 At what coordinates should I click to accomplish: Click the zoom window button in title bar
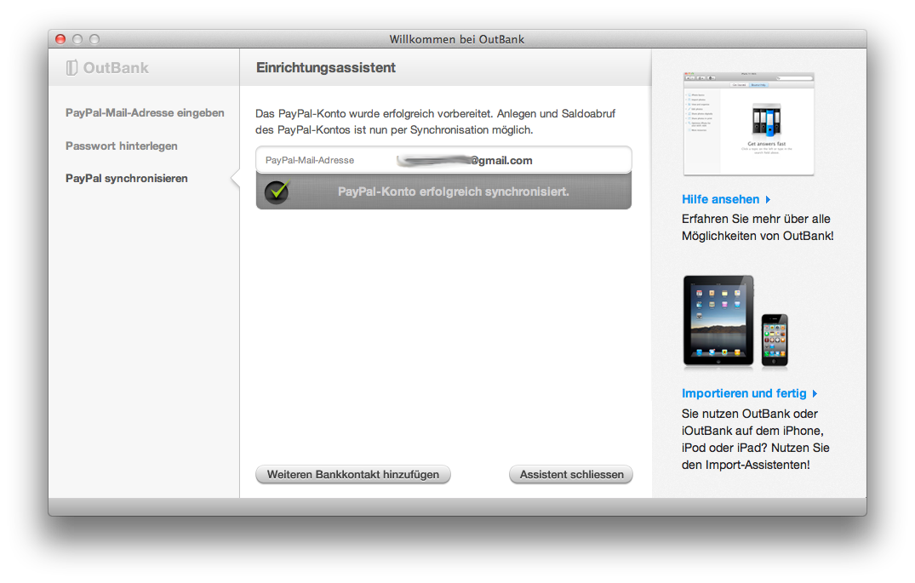pos(94,39)
